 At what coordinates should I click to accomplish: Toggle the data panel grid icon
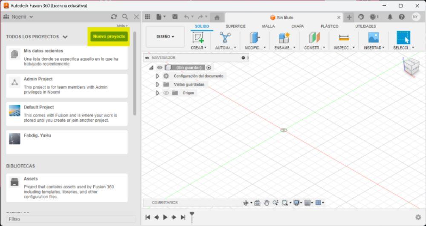pos(147,17)
